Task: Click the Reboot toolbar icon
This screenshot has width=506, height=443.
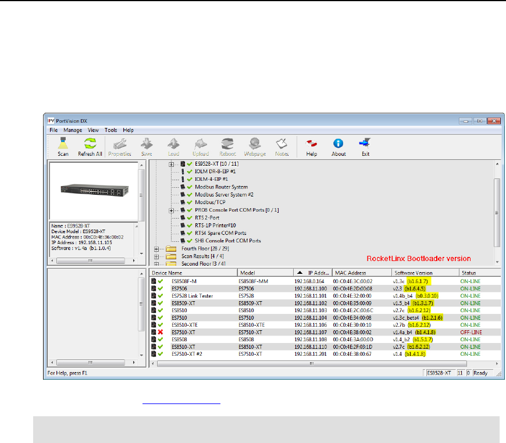Action: 227,147
